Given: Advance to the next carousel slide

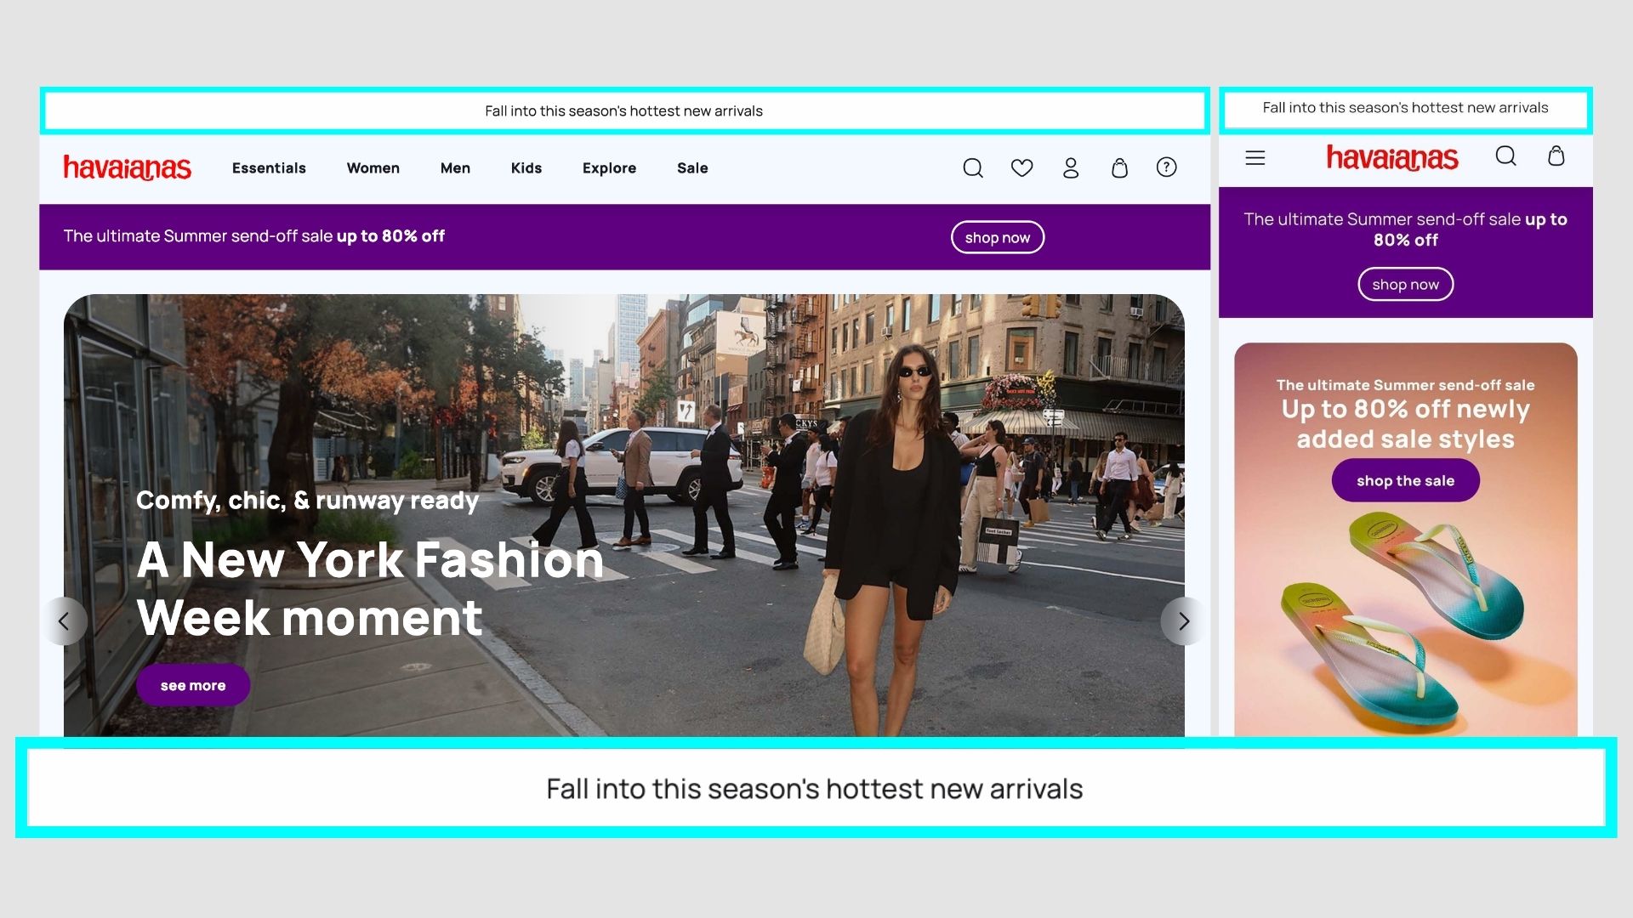Looking at the screenshot, I should pyautogui.click(x=1183, y=621).
